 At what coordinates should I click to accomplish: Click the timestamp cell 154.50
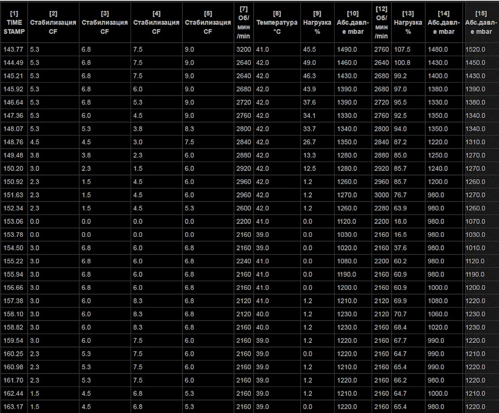[14, 248]
